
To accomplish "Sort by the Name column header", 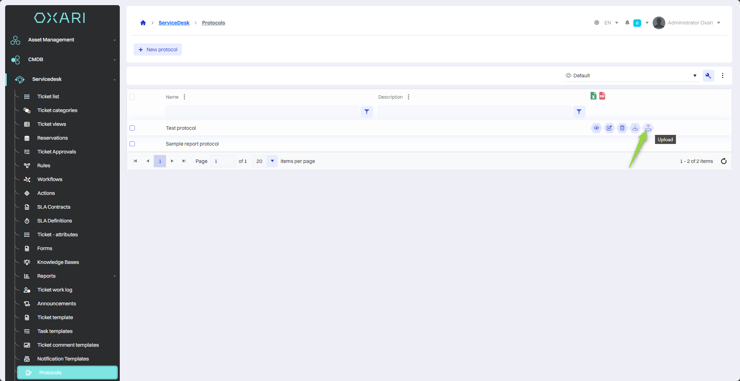I will (172, 97).
